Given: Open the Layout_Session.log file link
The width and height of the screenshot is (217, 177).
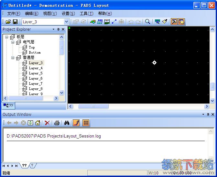Looking at the screenshot, I should (54, 136).
